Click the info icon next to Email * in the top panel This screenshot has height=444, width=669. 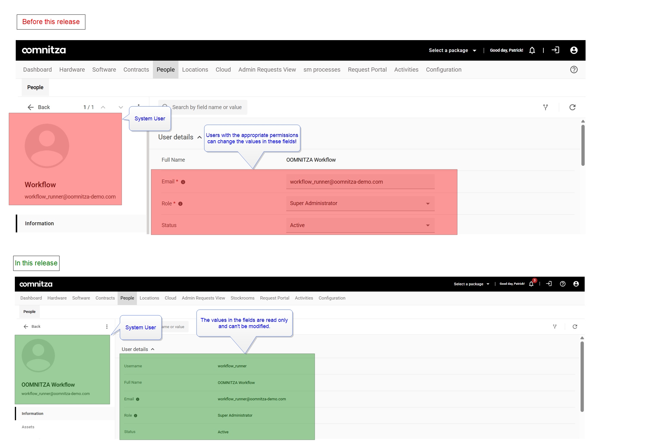coord(183,182)
